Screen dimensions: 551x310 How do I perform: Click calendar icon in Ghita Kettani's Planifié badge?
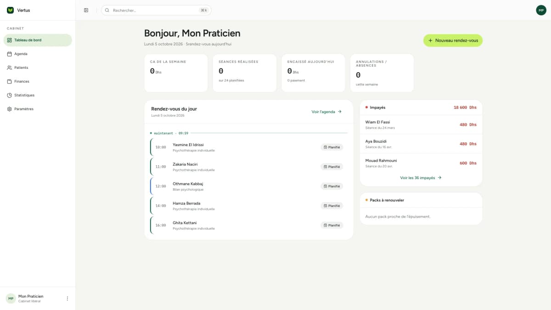pos(326,225)
